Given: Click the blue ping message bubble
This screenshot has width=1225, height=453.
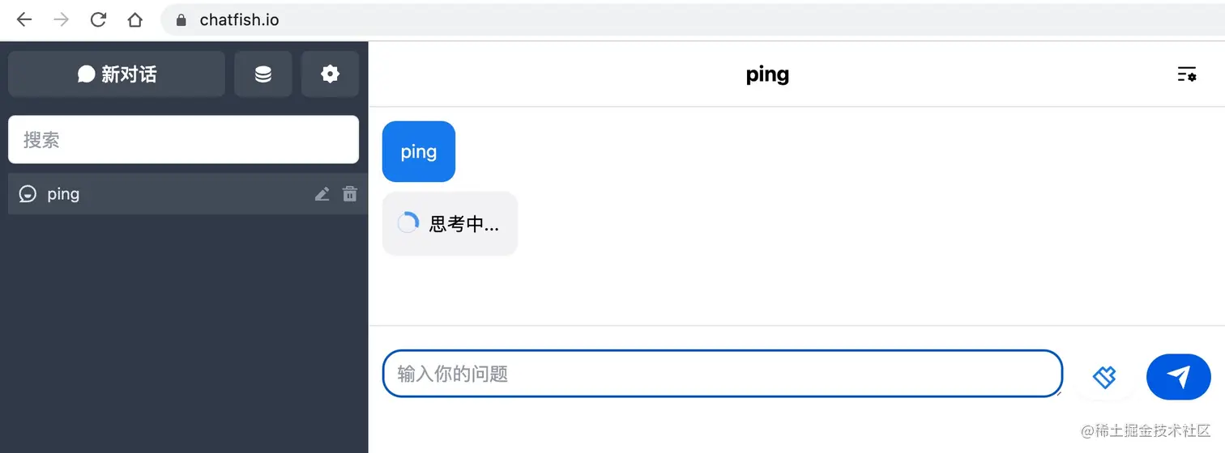Looking at the screenshot, I should coord(418,152).
